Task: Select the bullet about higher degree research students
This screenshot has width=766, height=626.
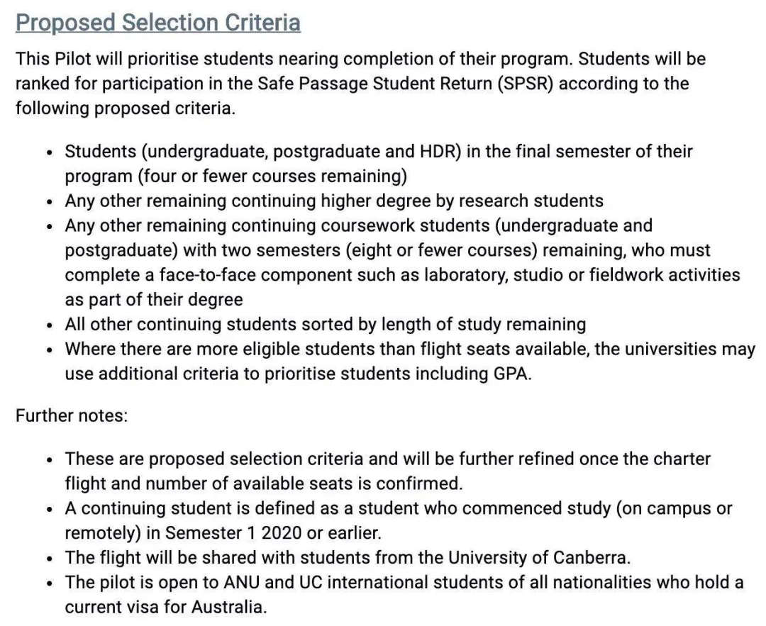Action: click(334, 201)
